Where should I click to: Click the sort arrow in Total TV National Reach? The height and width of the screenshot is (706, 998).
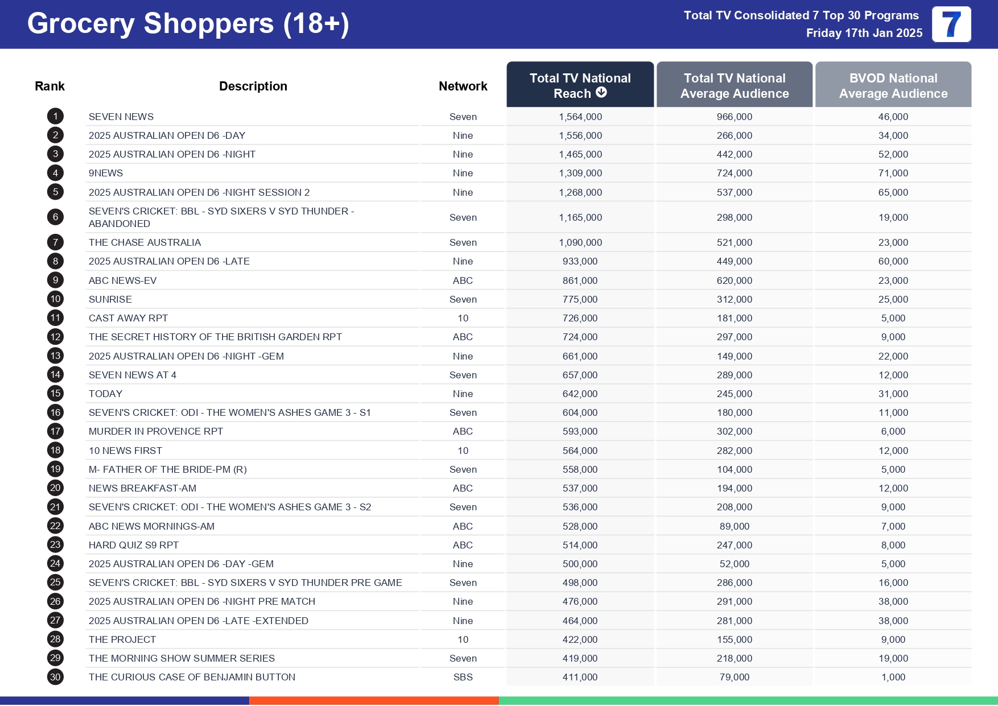tap(601, 93)
